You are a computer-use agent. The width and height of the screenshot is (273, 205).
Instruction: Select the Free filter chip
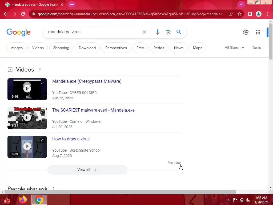[140, 48]
